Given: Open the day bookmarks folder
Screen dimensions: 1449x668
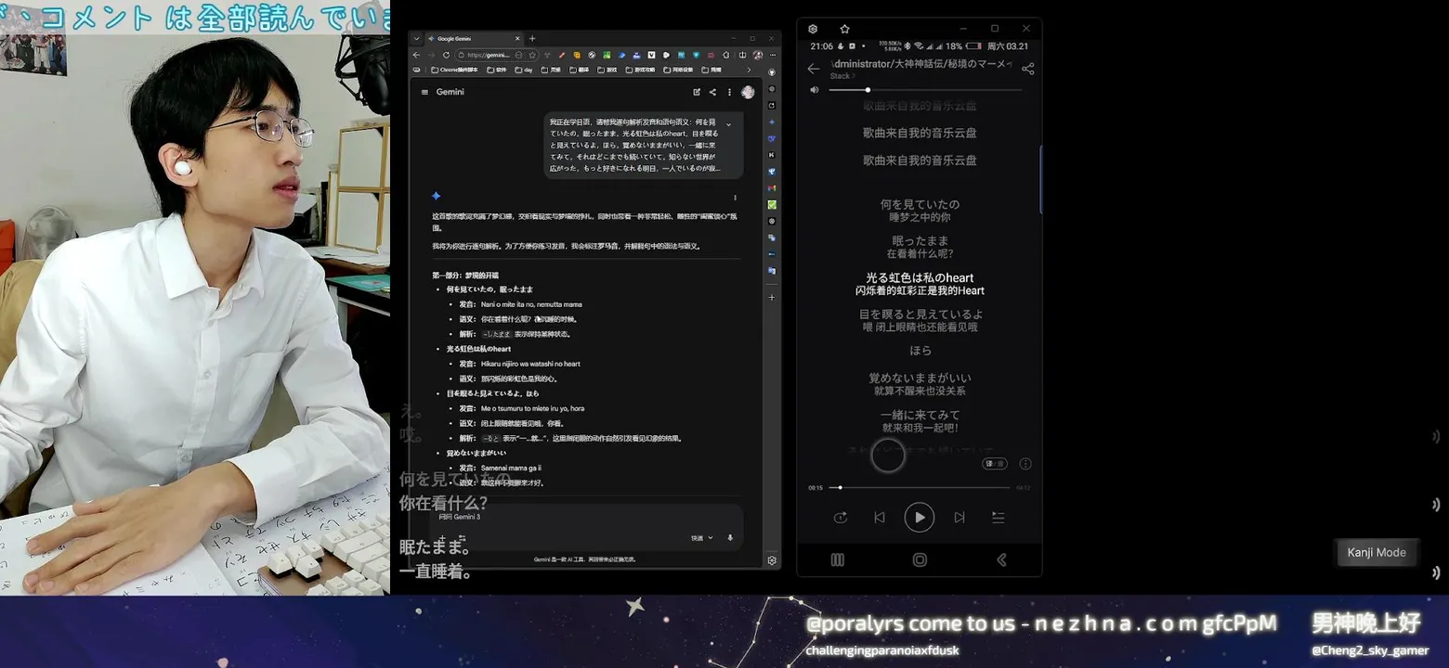Looking at the screenshot, I should click(x=524, y=70).
